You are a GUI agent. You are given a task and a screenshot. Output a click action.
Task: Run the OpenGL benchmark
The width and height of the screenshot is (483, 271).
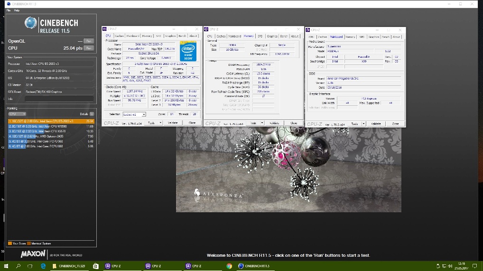[x=89, y=41]
